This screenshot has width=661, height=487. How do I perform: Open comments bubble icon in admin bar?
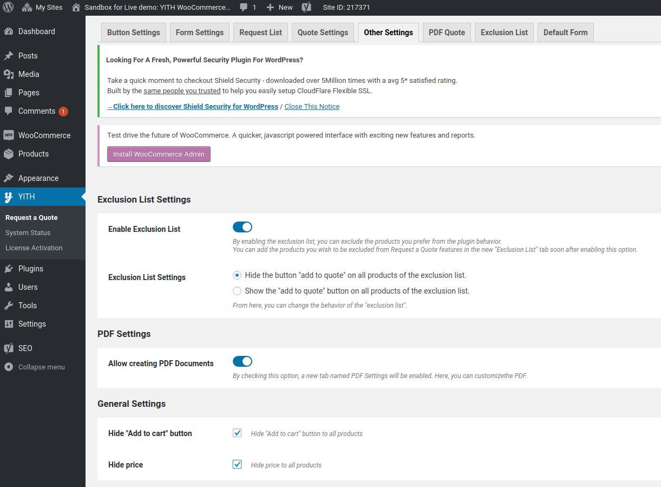[x=244, y=8]
